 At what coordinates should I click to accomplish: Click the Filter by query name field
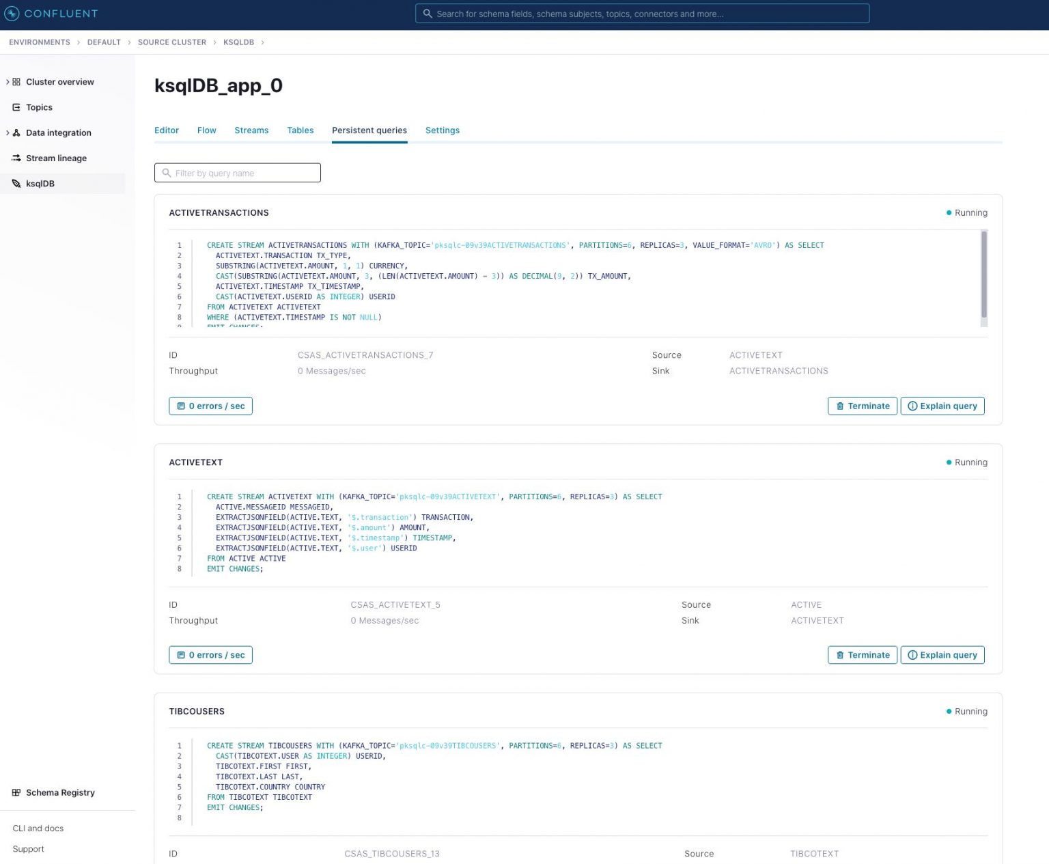(x=237, y=173)
